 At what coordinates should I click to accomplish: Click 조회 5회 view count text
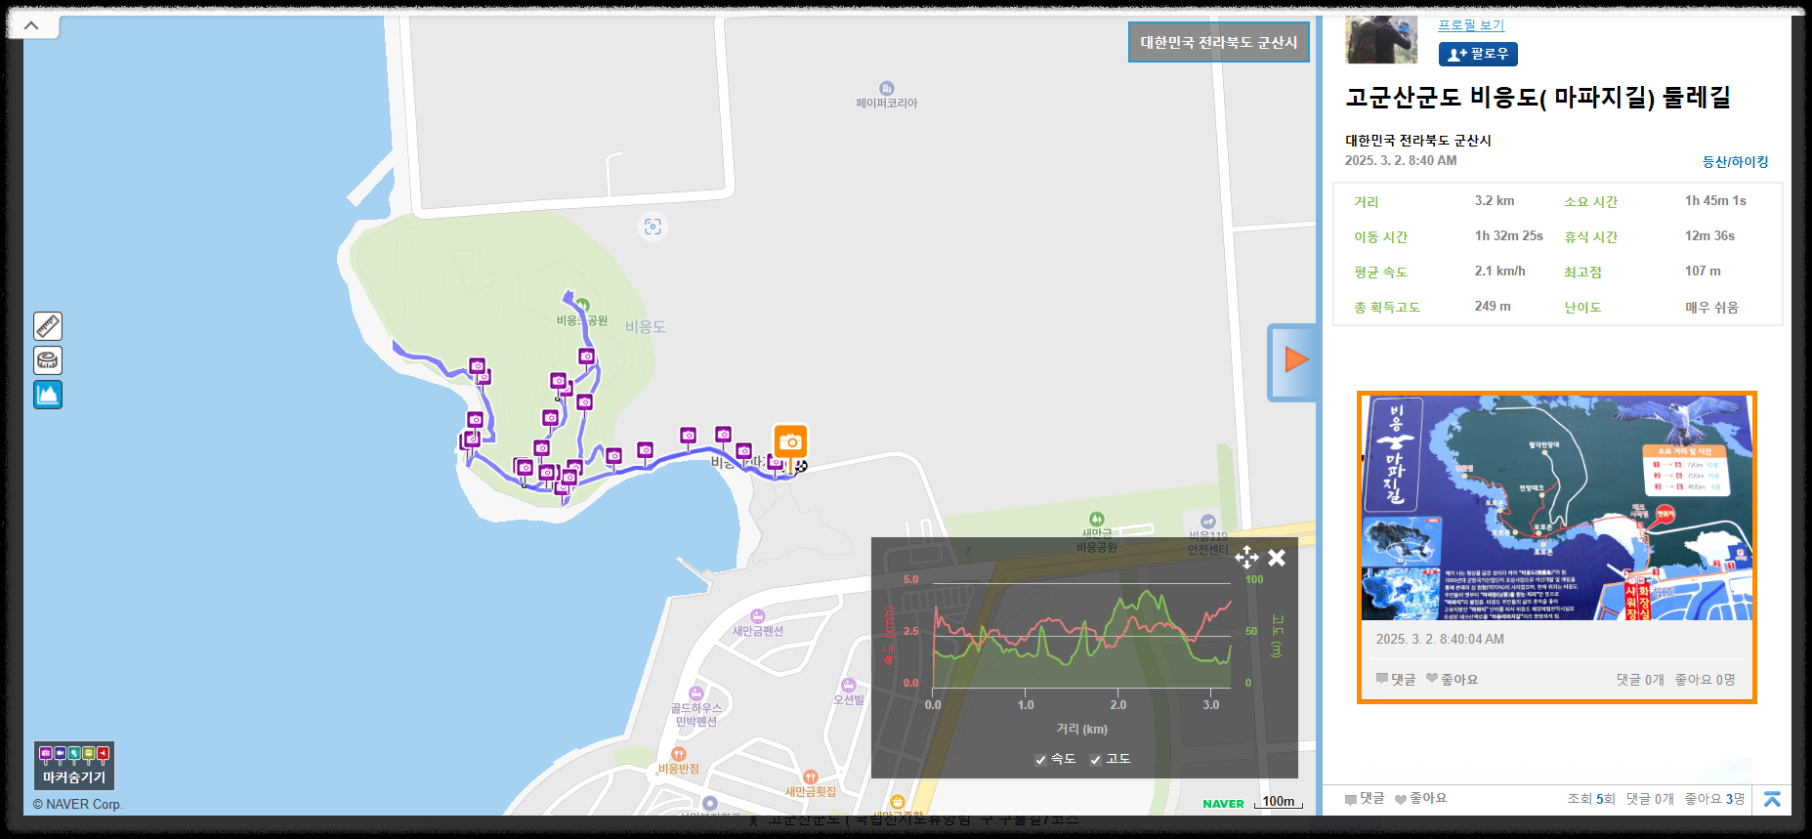pos(1591,799)
